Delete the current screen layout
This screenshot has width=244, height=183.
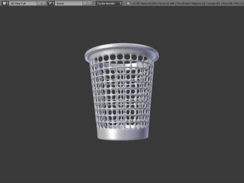point(44,3)
